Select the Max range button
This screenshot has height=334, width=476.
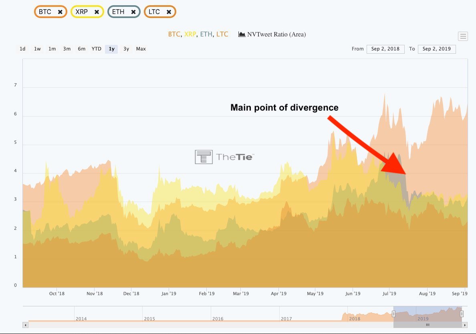click(x=141, y=49)
